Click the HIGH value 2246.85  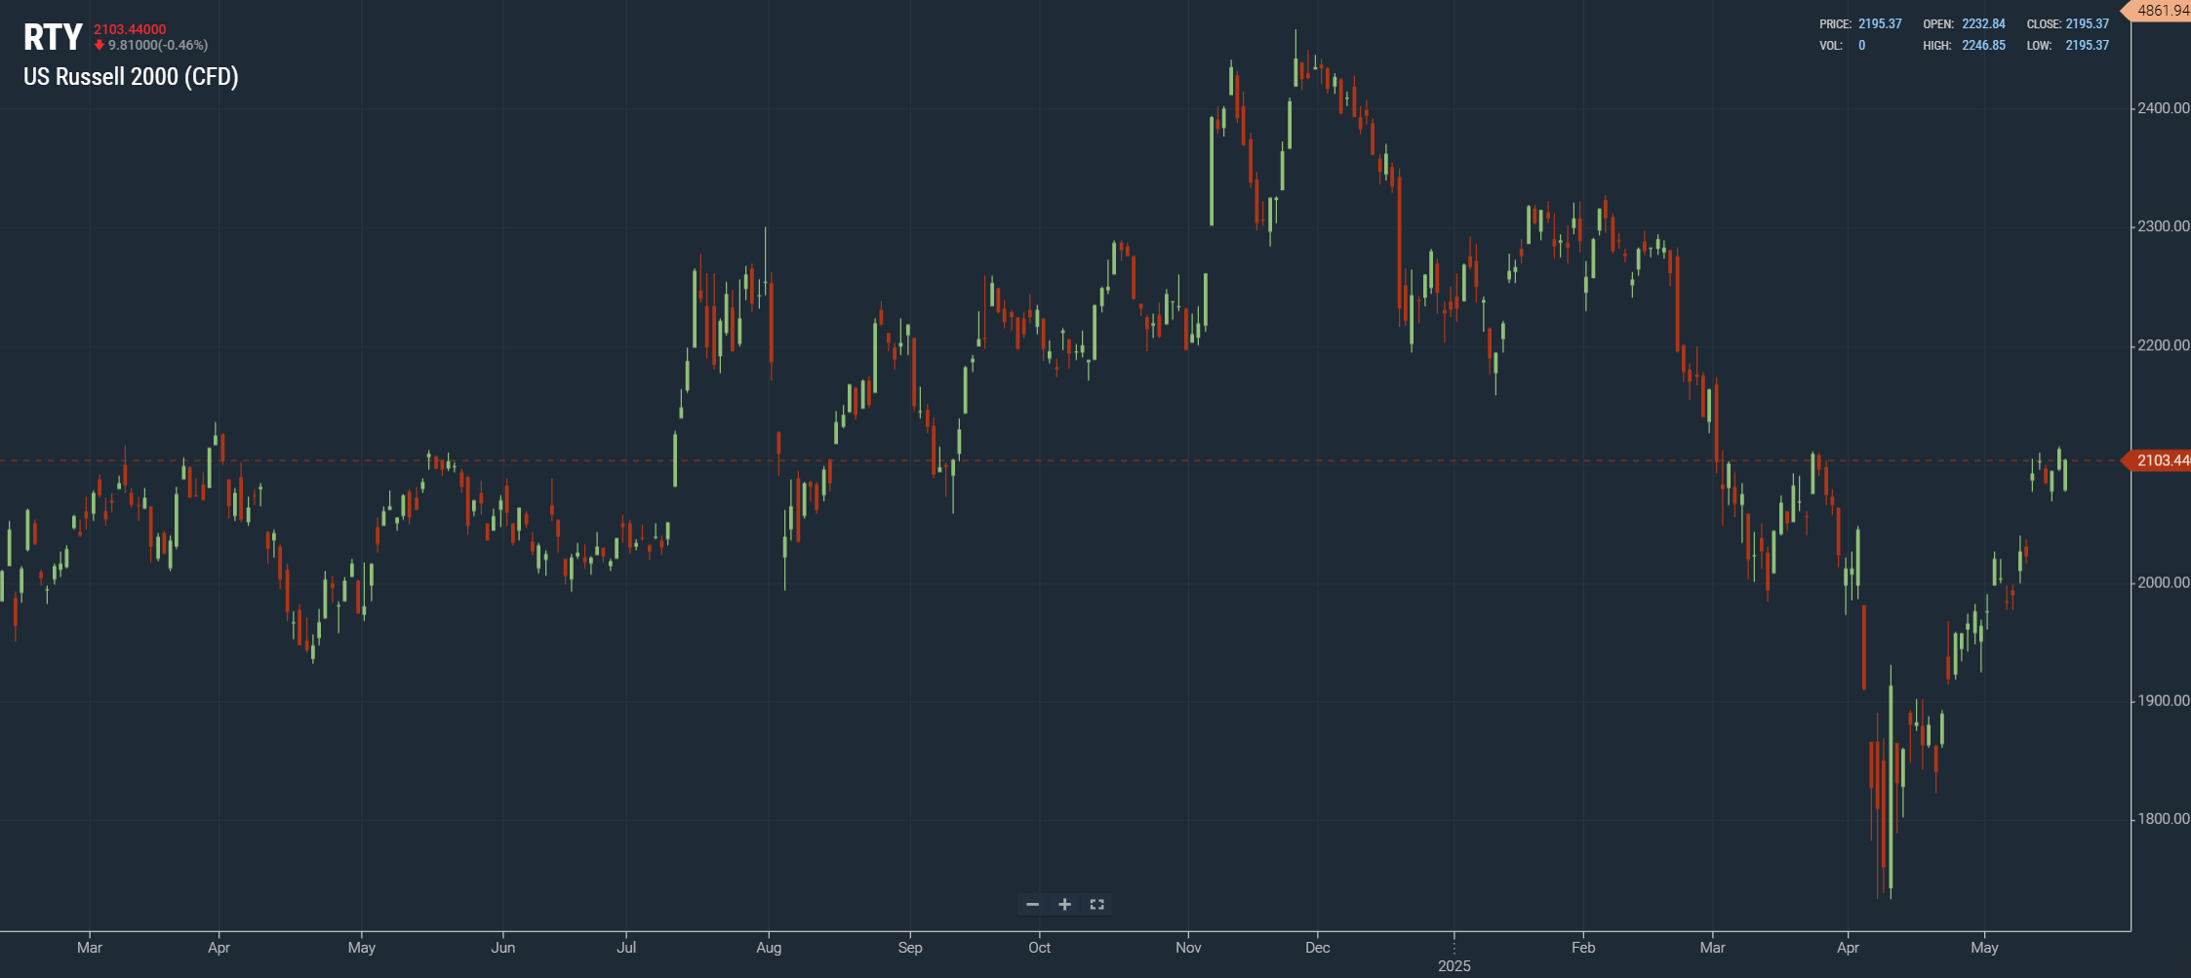(x=1983, y=45)
